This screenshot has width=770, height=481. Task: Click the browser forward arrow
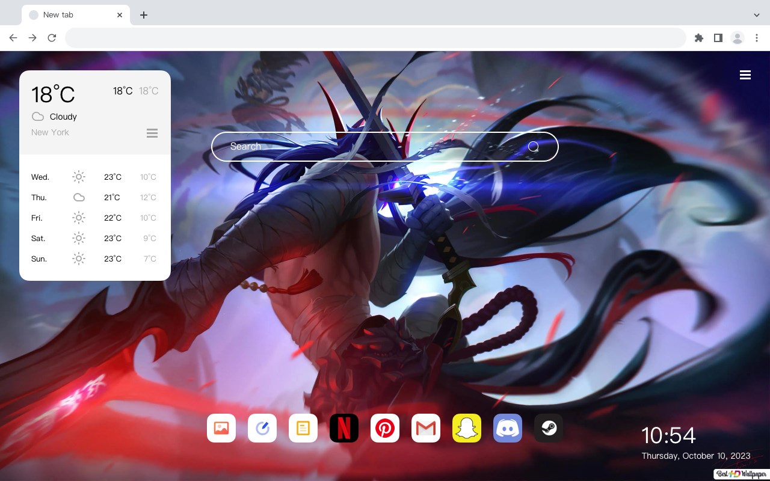pos(32,38)
